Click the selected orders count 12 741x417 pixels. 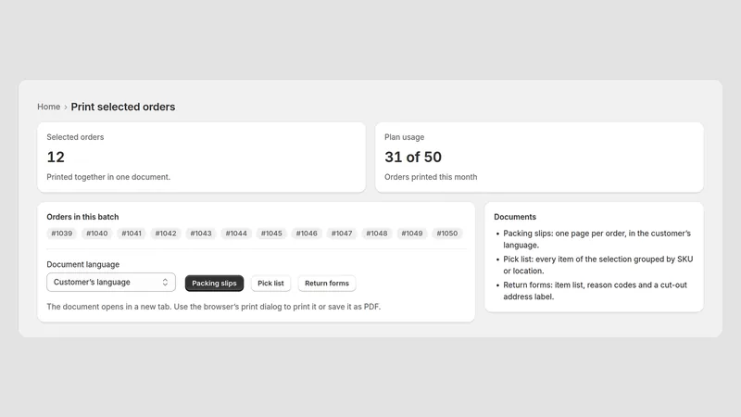[56, 157]
